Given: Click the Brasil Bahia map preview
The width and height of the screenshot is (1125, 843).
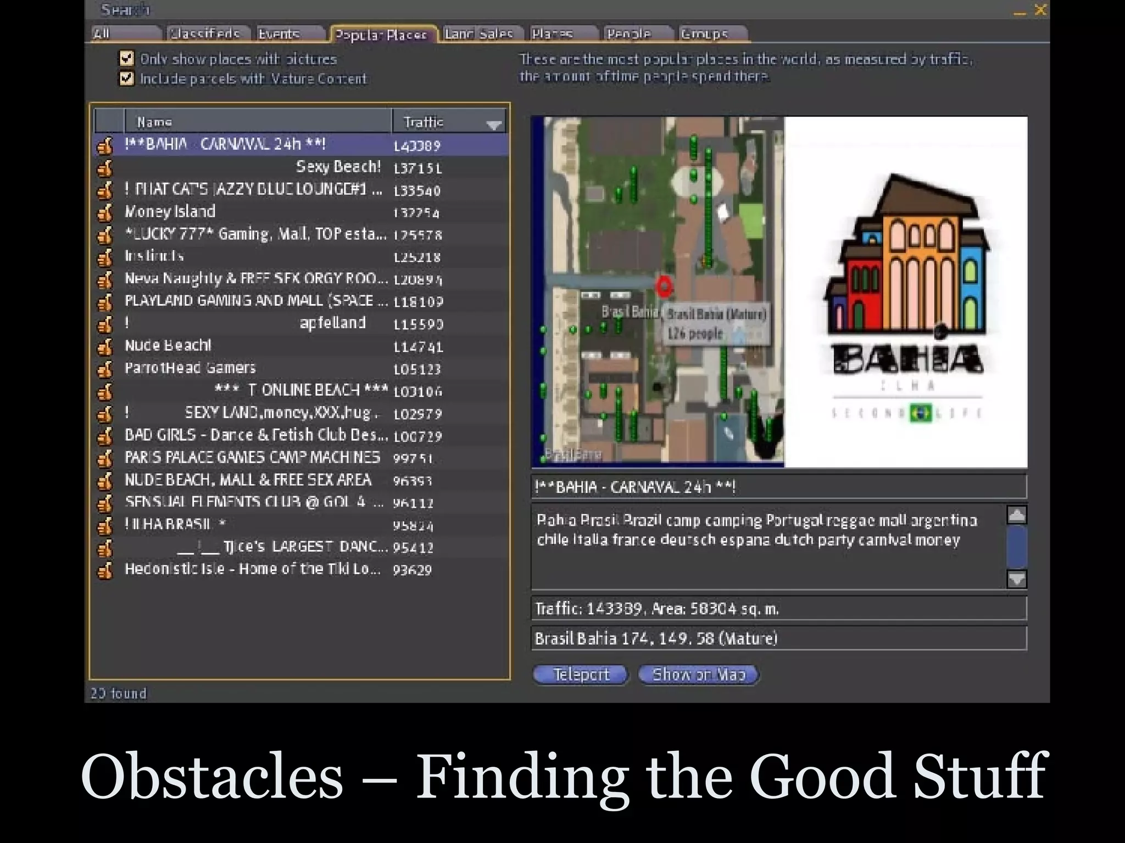Looking at the screenshot, I should tap(658, 292).
